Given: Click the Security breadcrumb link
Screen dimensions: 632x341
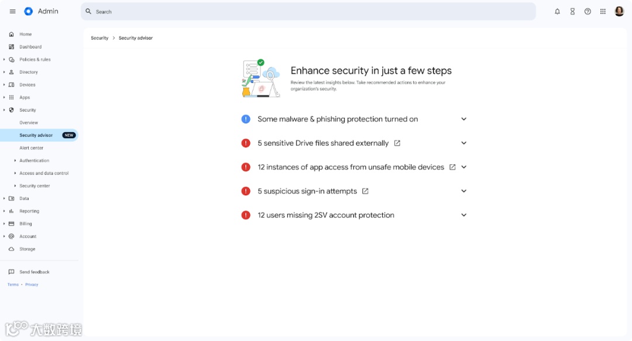Looking at the screenshot, I should point(99,37).
